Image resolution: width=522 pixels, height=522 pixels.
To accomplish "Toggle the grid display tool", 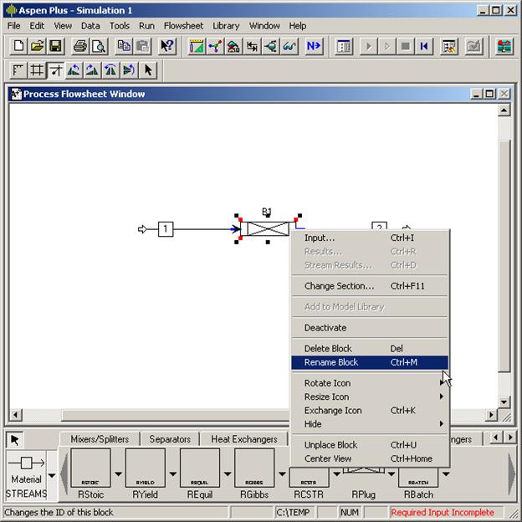I will [x=37, y=70].
